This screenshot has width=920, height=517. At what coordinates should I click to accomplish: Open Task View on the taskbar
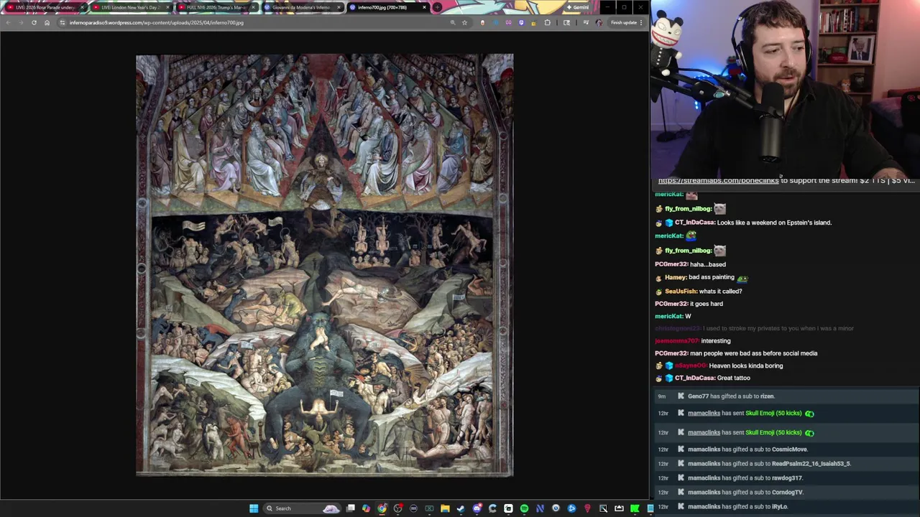click(x=350, y=508)
